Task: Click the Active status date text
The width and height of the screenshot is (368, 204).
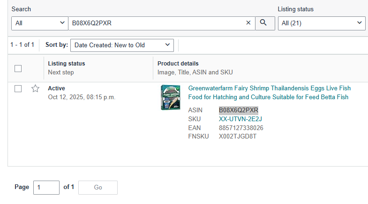Action: pyautogui.click(x=82, y=97)
